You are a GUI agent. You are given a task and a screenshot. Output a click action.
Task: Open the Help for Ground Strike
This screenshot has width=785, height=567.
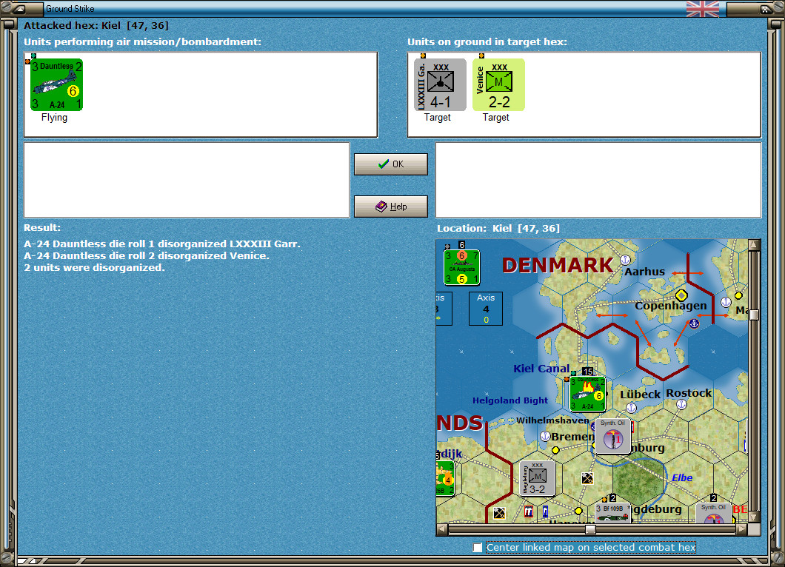390,207
